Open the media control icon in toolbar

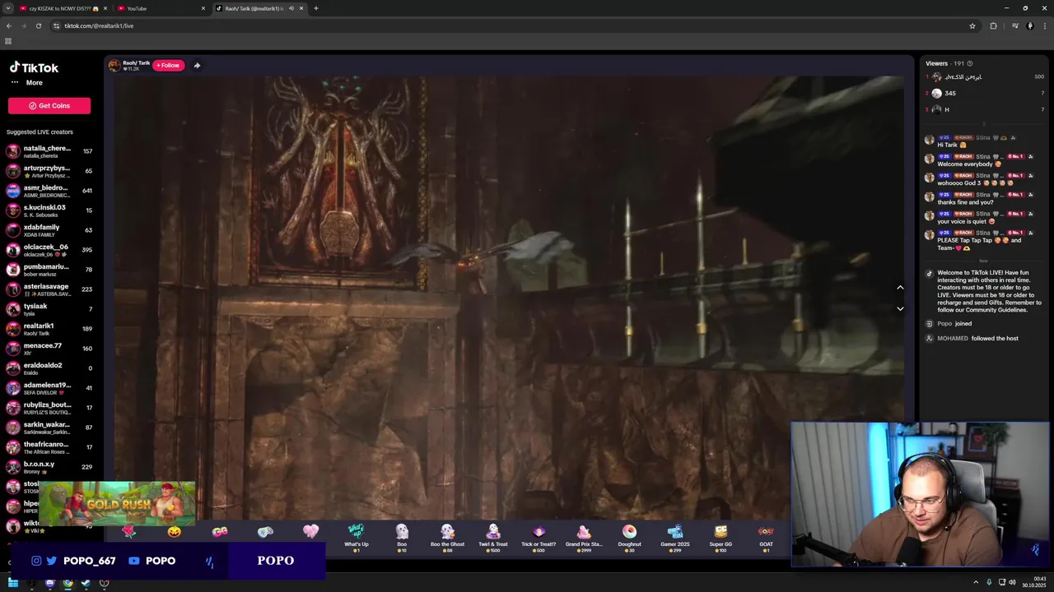(x=1015, y=25)
